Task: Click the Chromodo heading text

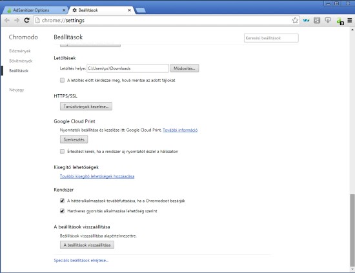Action: tap(23, 37)
